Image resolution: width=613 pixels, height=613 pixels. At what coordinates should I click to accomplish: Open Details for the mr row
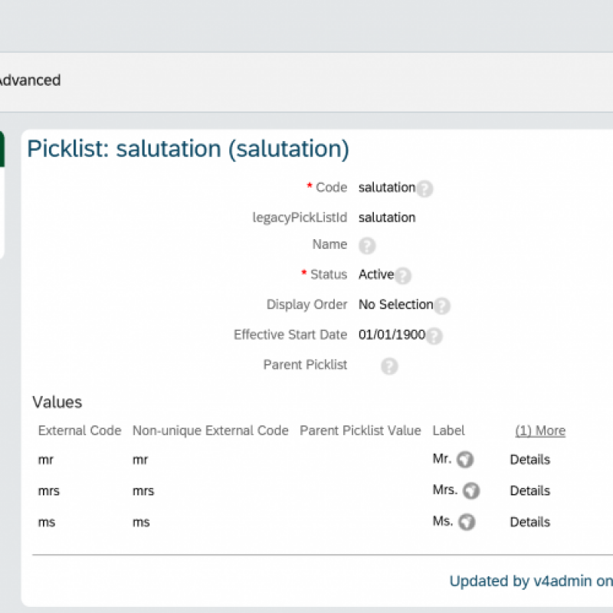(x=529, y=460)
